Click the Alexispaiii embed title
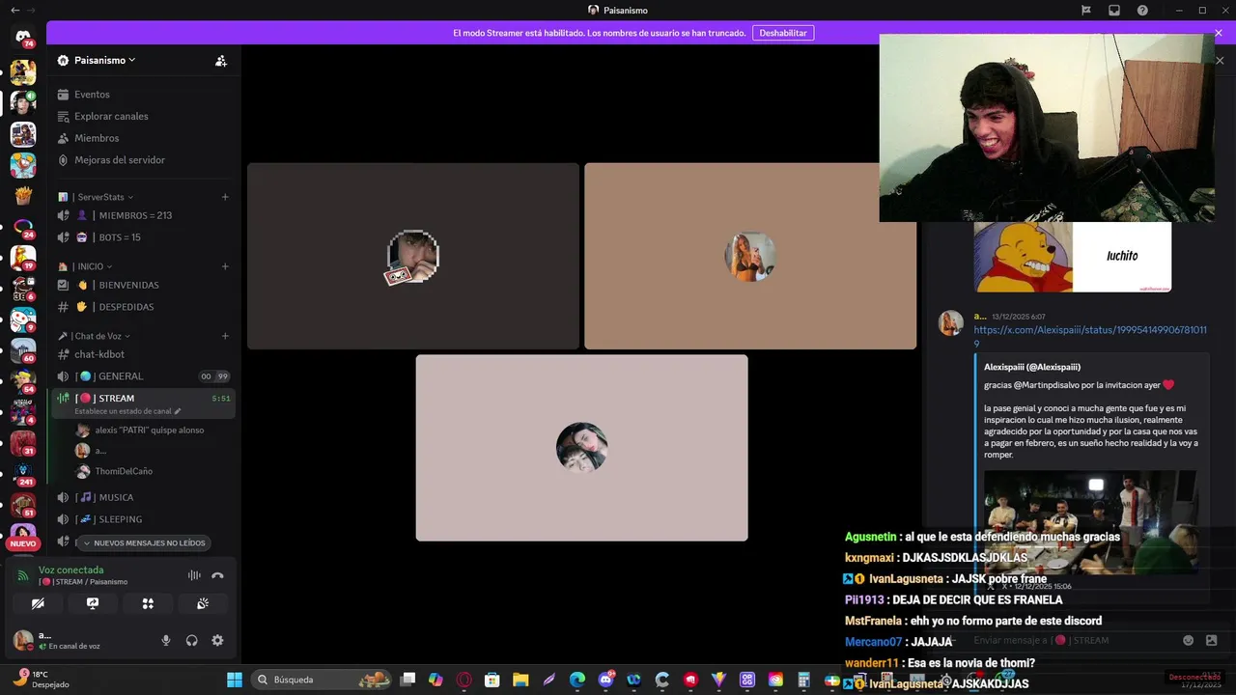The image size is (1236, 695). (x=1032, y=367)
